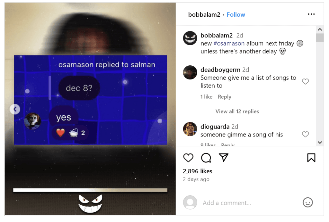Like the post with the heart icon

(x=188, y=158)
